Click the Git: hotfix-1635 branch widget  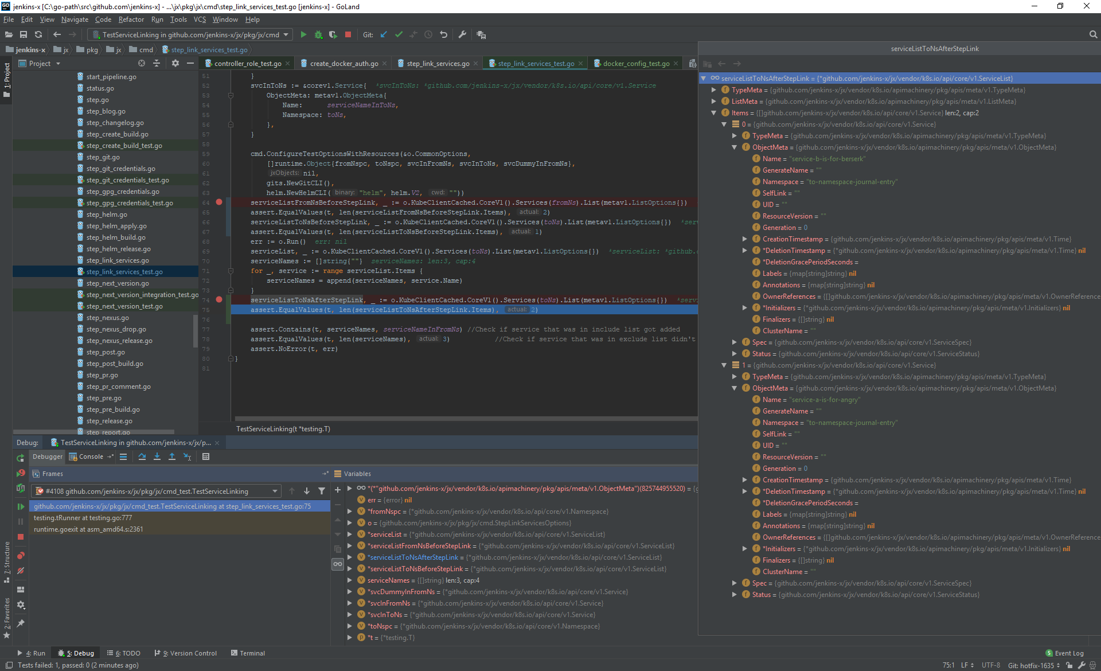(1034, 665)
